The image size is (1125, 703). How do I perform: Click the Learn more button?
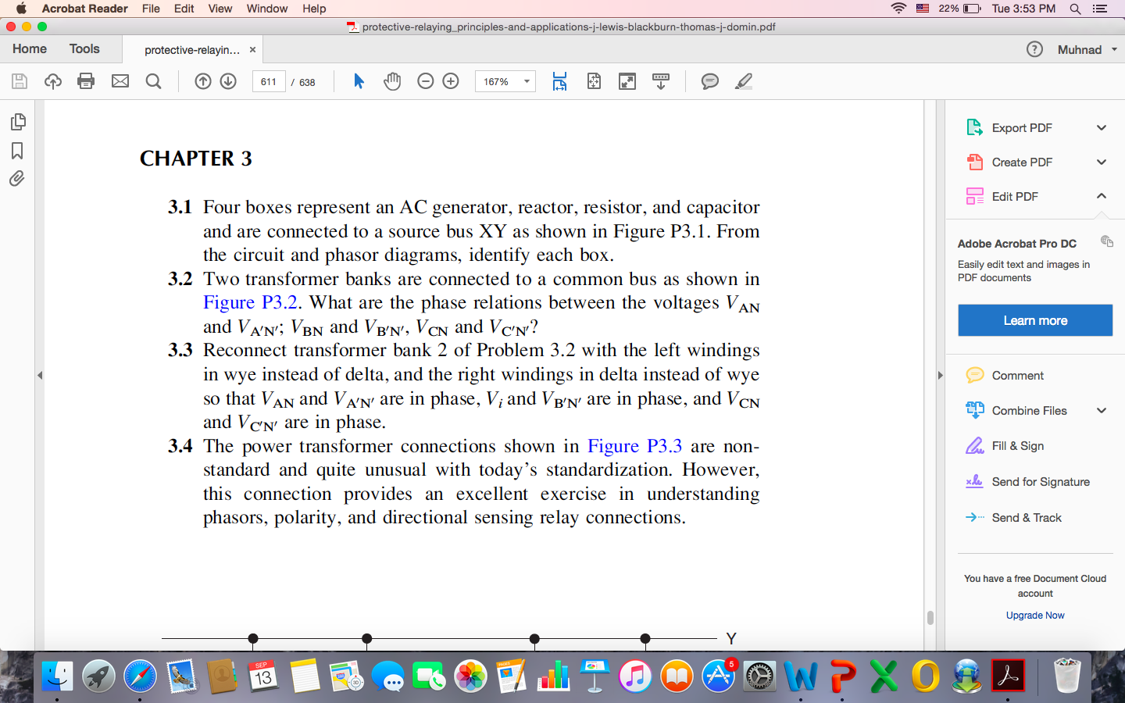click(1034, 320)
